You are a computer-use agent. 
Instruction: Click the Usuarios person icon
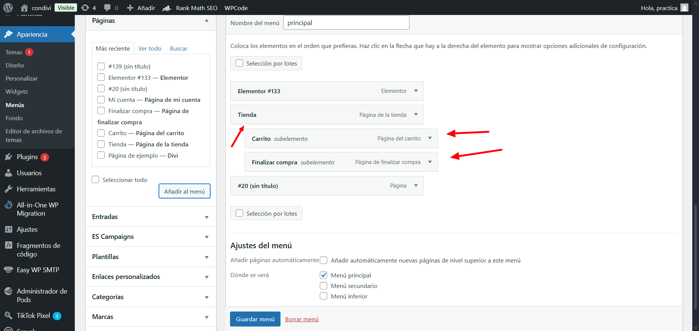9,173
